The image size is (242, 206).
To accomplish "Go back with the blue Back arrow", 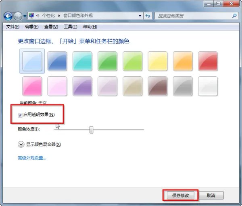I will tap(8, 16).
